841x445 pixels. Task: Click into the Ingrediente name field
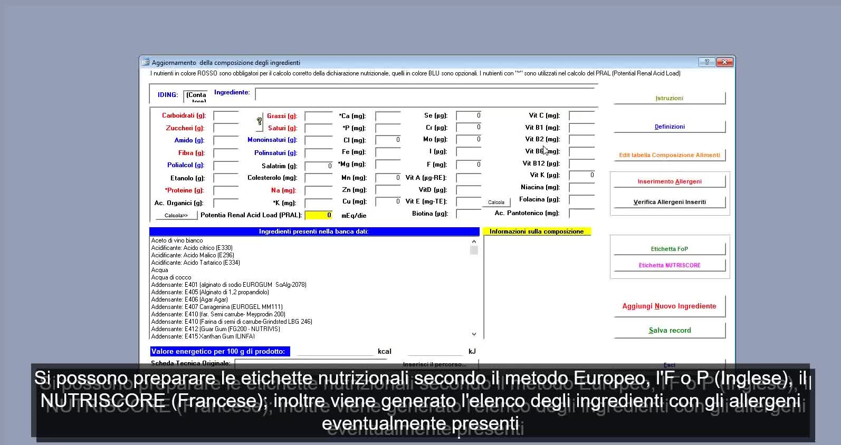click(x=426, y=94)
